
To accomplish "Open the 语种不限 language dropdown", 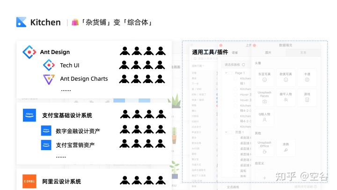I will click(x=198, y=66).
